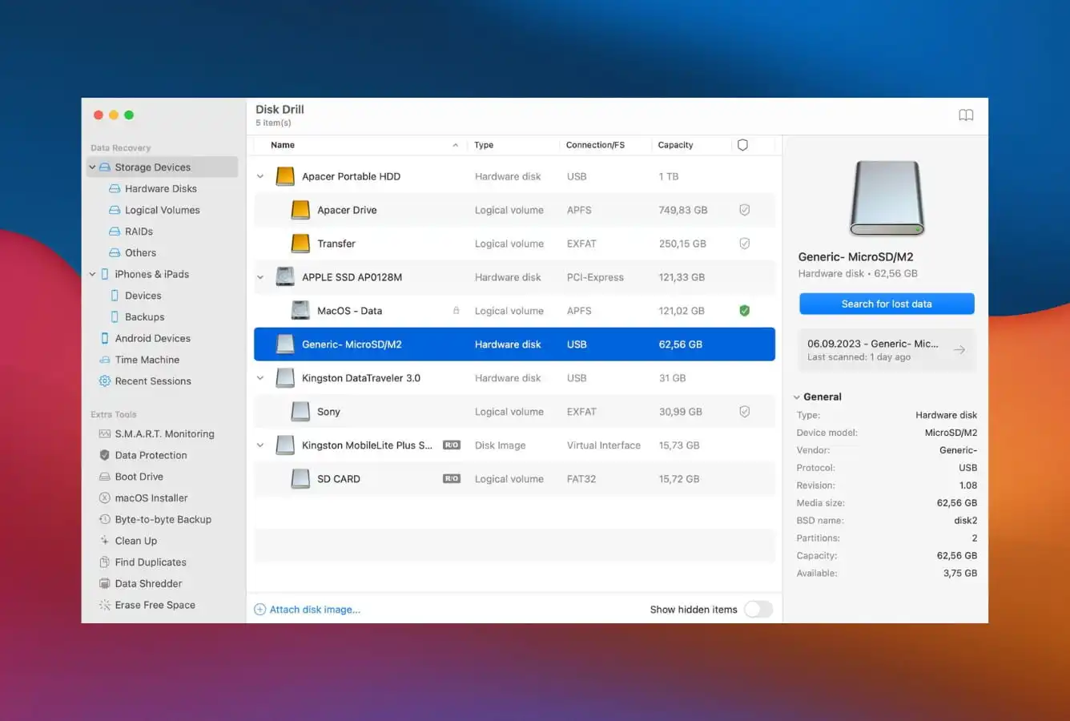Open the Data Shredder tool

coord(140,584)
